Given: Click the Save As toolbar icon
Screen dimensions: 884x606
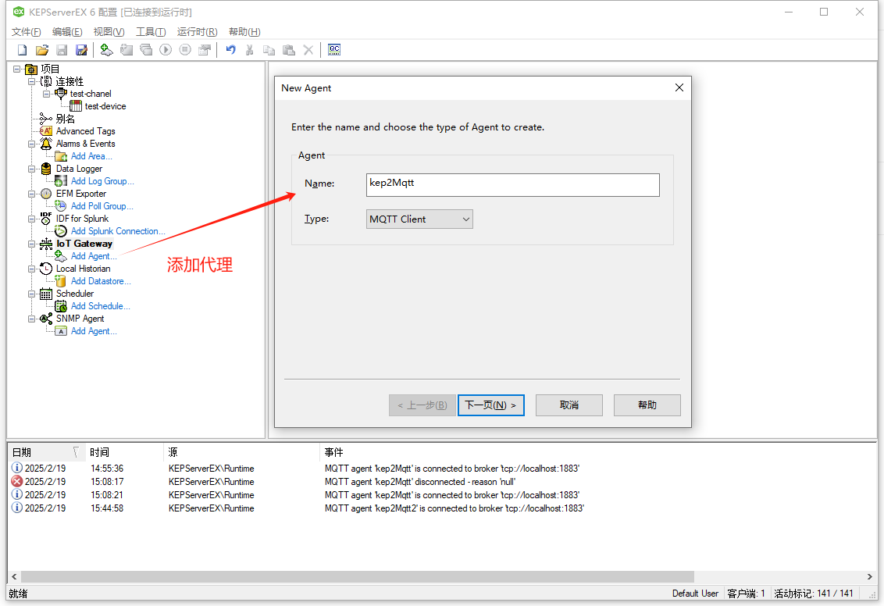Looking at the screenshot, I should coord(82,50).
